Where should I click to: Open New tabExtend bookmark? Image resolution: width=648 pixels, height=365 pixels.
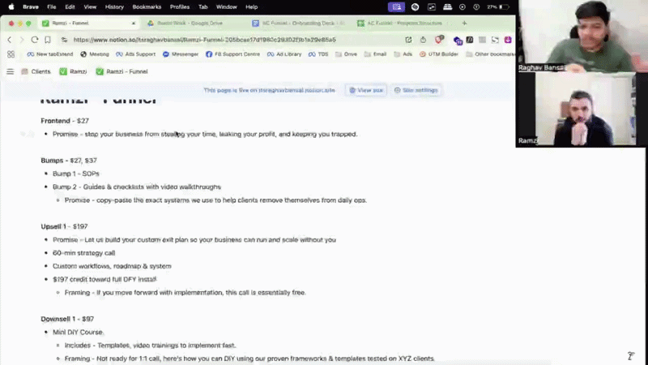pos(50,54)
